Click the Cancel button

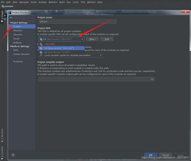[x=165, y=155]
